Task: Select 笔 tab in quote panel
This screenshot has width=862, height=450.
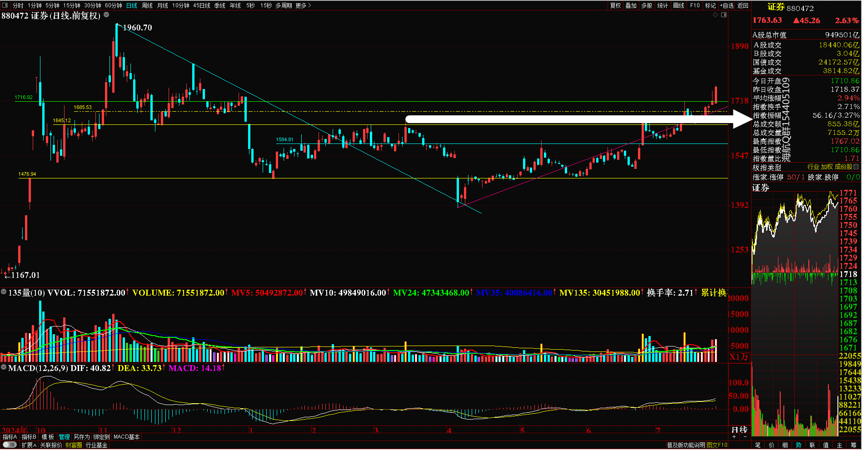Action: (x=757, y=445)
